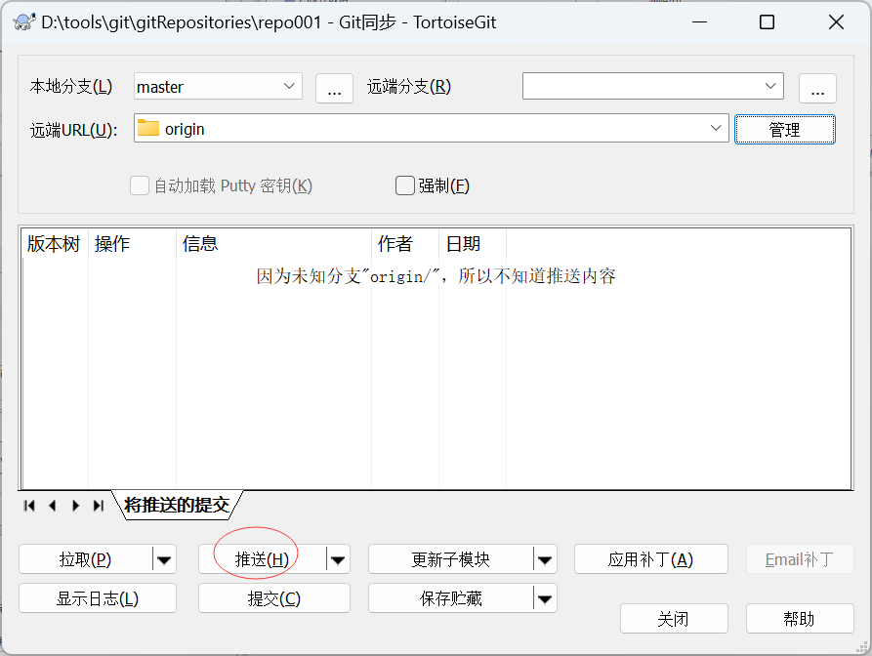872x656 pixels.
Task: Click the previous tab arrow
Action: coord(53,506)
